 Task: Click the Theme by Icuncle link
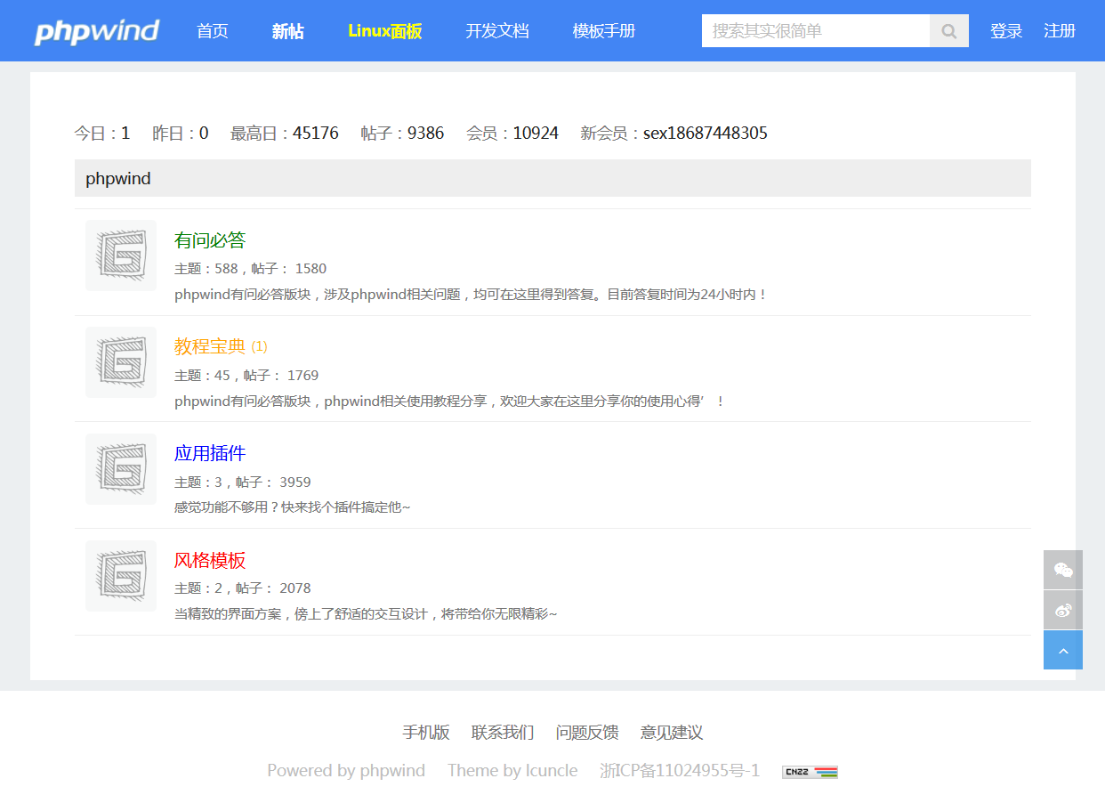click(512, 771)
